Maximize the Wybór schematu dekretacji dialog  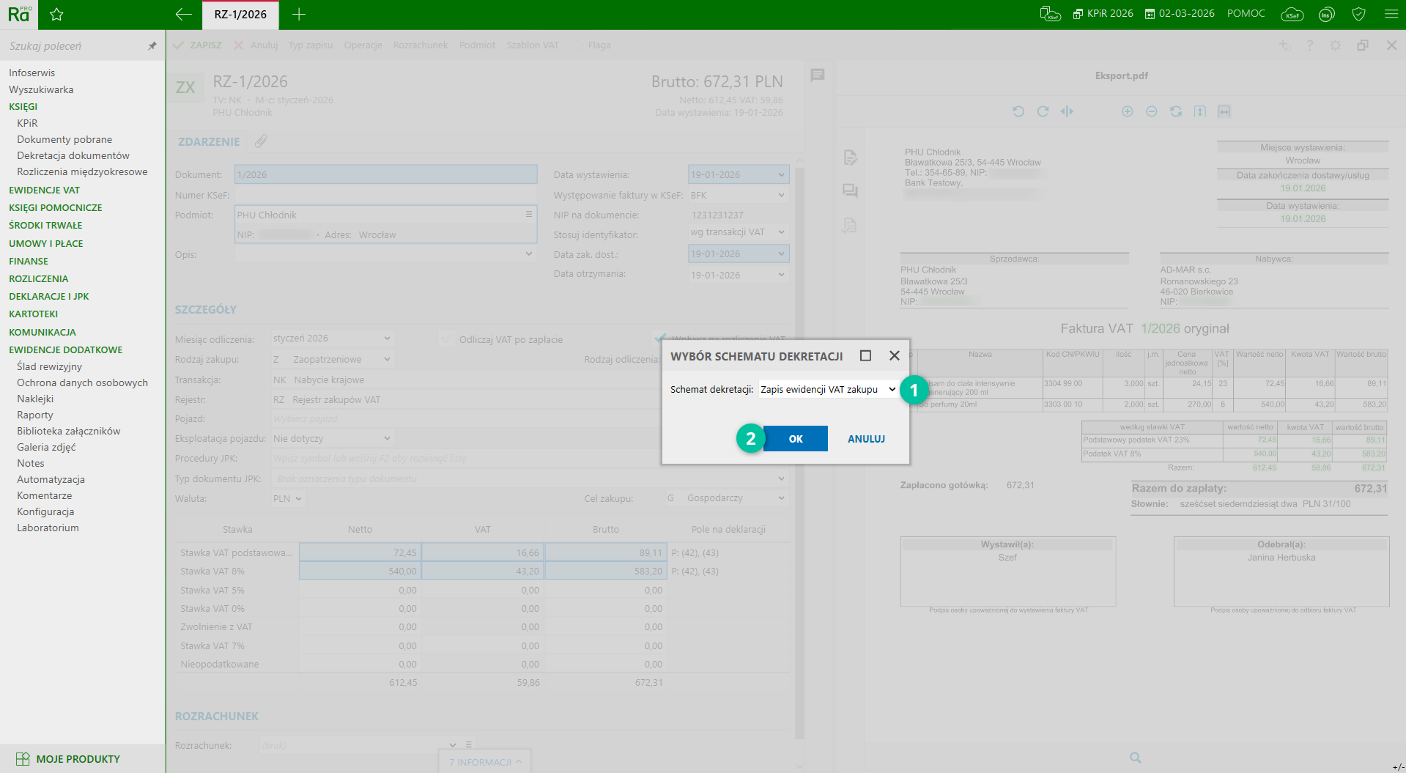click(865, 355)
